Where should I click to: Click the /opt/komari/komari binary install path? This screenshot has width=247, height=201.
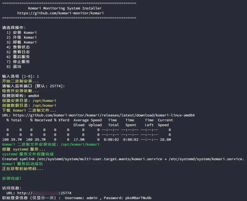(x=80, y=145)
